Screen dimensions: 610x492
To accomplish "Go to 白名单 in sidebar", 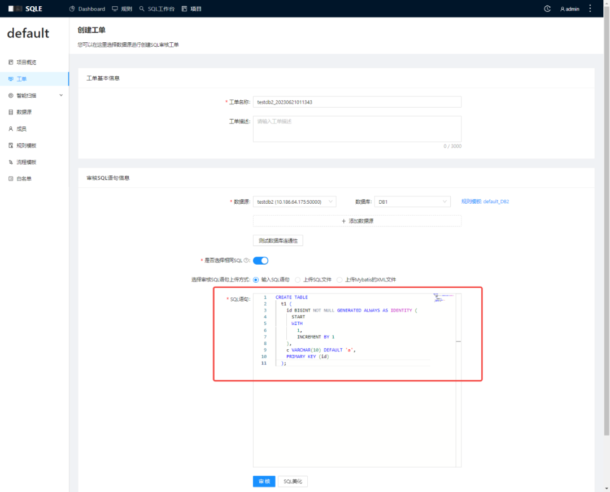I will [x=34, y=179].
